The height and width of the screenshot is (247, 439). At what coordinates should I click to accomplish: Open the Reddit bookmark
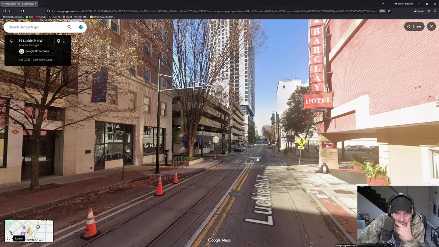pyautogui.click(x=75, y=17)
